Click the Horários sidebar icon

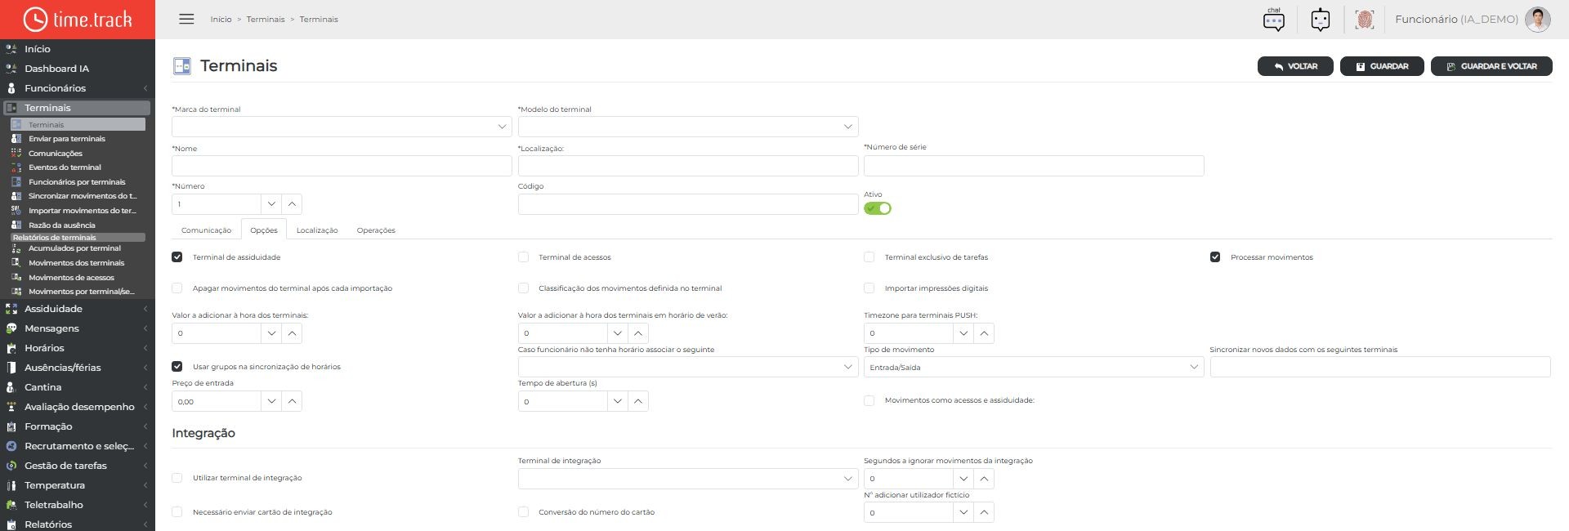pyautogui.click(x=11, y=348)
